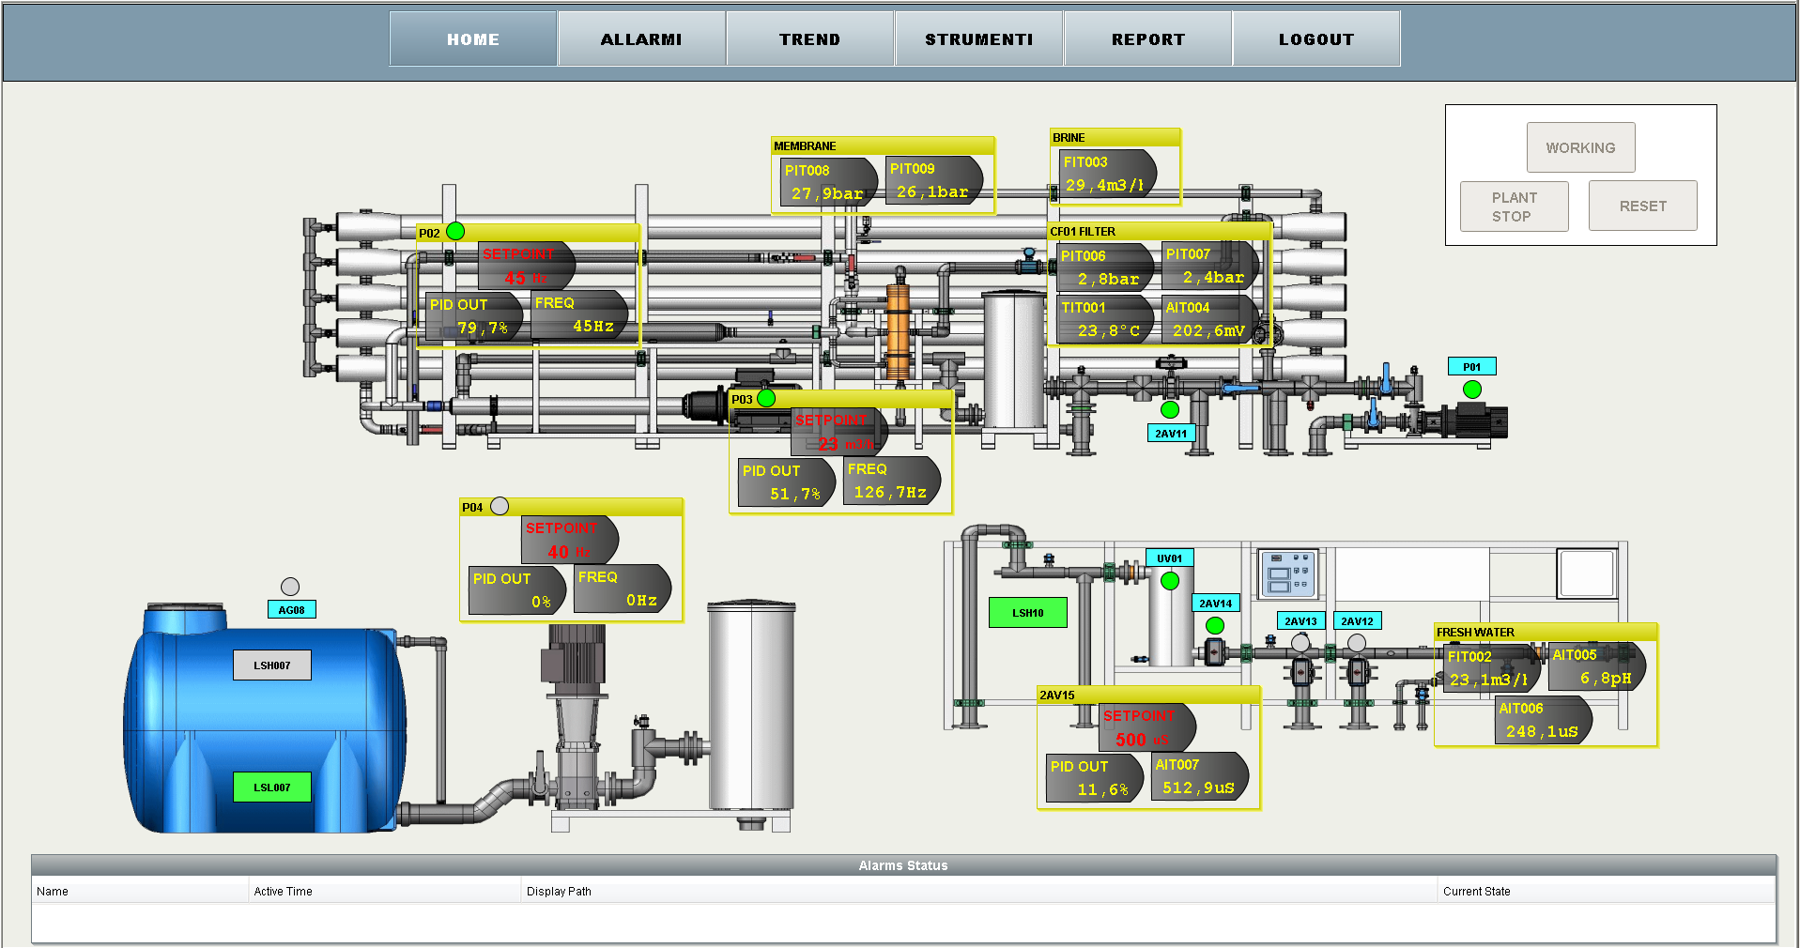Click the LSH10 level switch indicator
The height and width of the screenshot is (948, 1800).
tap(1027, 613)
